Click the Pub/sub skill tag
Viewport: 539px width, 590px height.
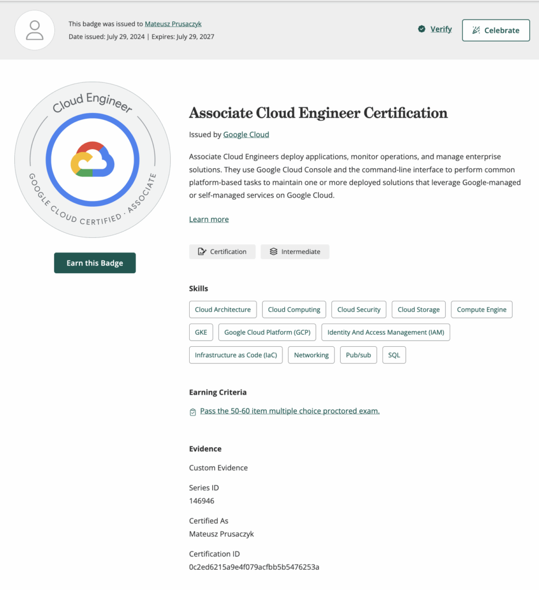coord(358,355)
